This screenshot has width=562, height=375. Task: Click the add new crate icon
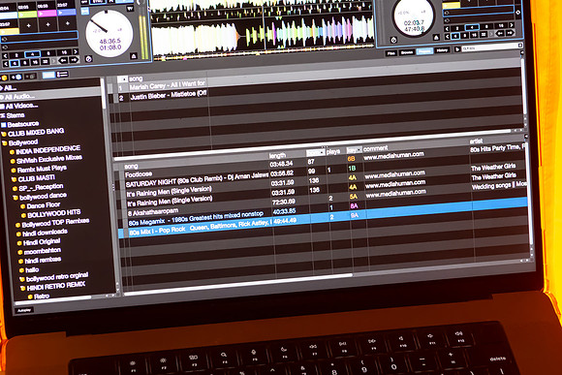4,78
